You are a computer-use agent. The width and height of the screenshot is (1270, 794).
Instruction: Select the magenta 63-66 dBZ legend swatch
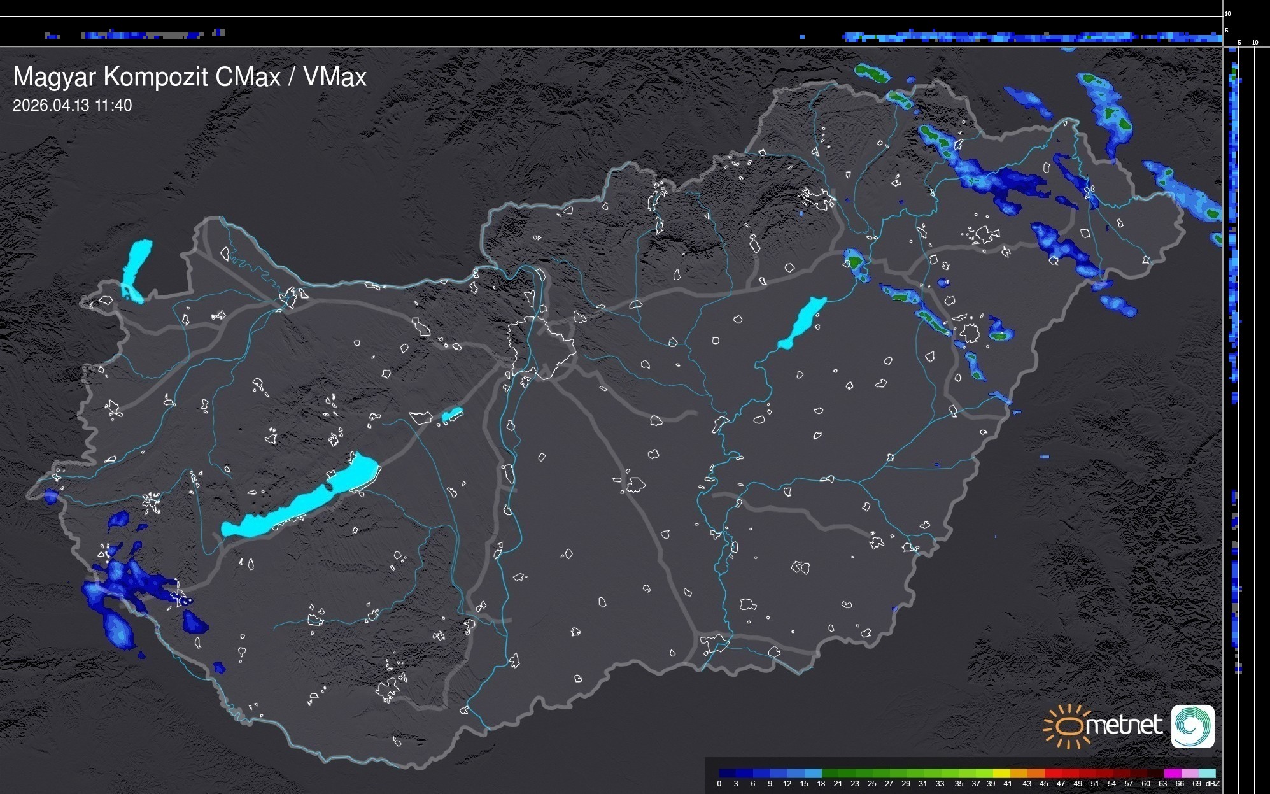pyautogui.click(x=1172, y=773)
